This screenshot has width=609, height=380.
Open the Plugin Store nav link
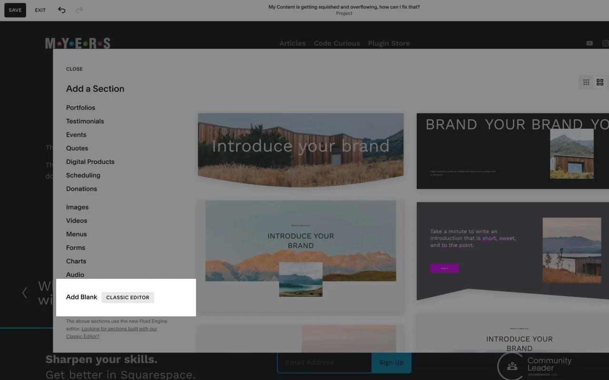pos(389,43)
